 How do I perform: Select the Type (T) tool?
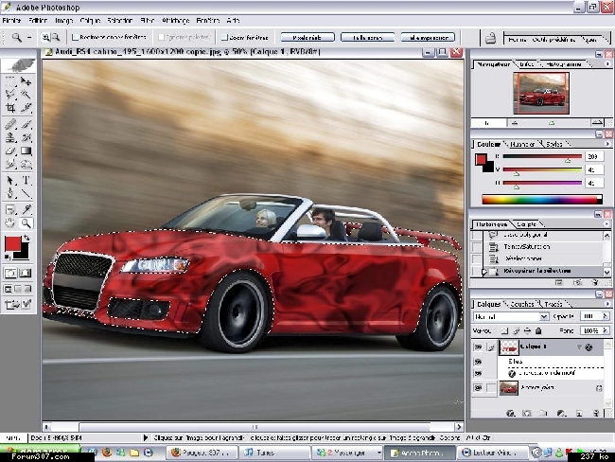point(26,180)
